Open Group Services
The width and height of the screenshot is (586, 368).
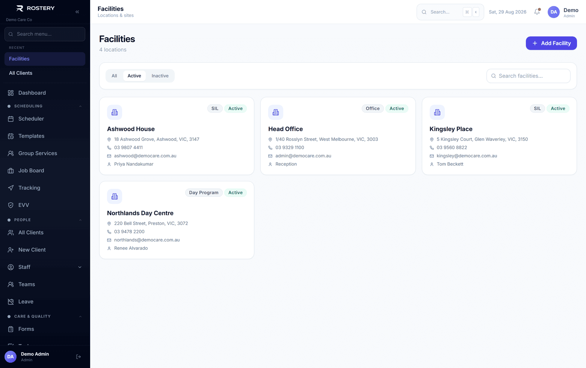tap(45, 153)
